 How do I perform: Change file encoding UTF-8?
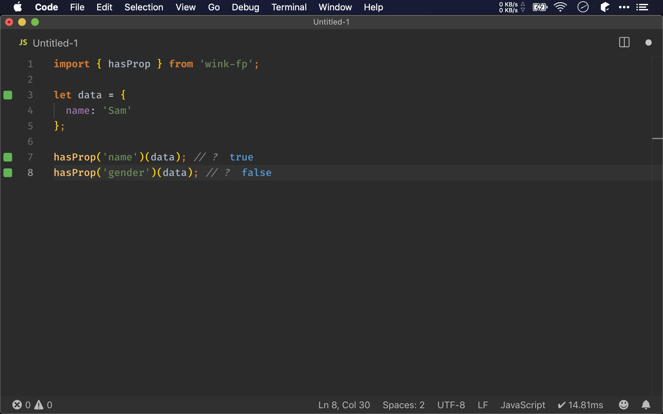451,405
